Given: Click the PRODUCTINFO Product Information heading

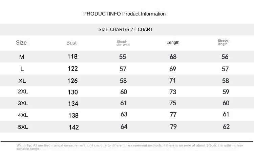Looking at the screenshot, I should [124, 14].
